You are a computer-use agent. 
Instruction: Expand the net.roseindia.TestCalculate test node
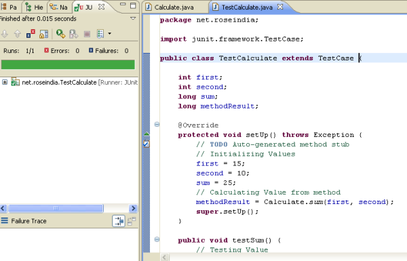point(5,82)
